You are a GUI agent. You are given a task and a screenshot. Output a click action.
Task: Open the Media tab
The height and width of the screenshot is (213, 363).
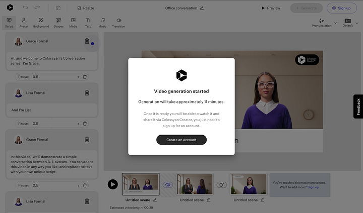(x=73, y=23)
